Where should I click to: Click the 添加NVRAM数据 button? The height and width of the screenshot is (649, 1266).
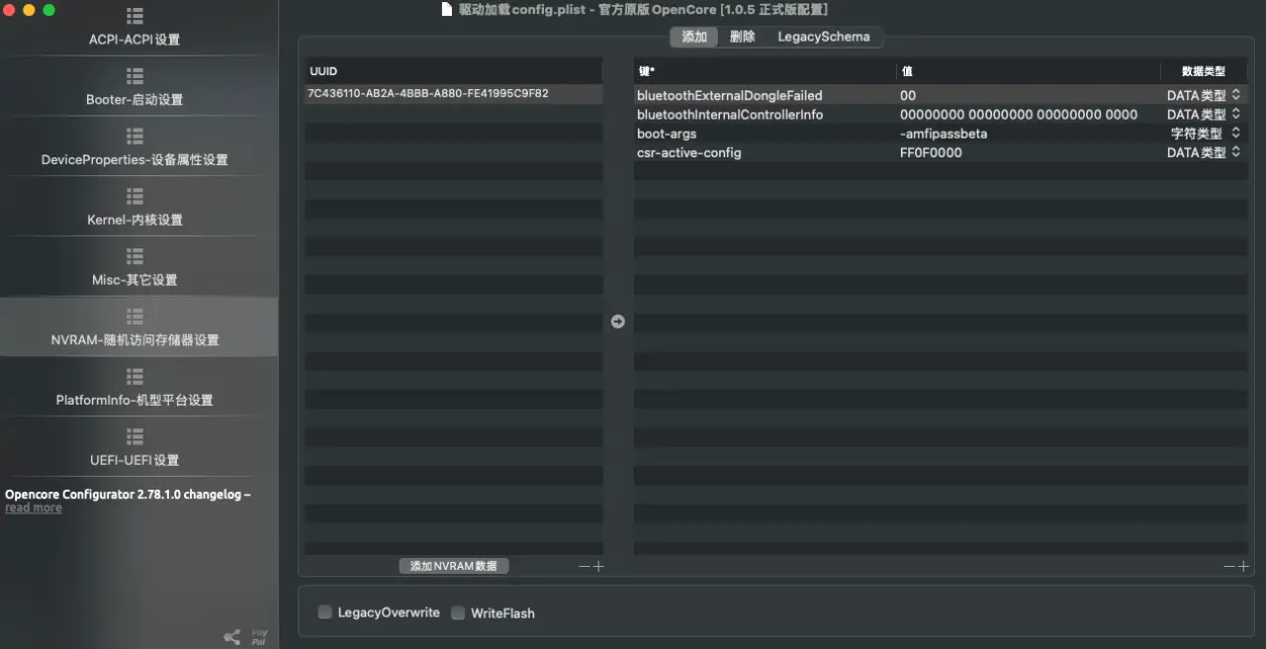click(454, 566)
